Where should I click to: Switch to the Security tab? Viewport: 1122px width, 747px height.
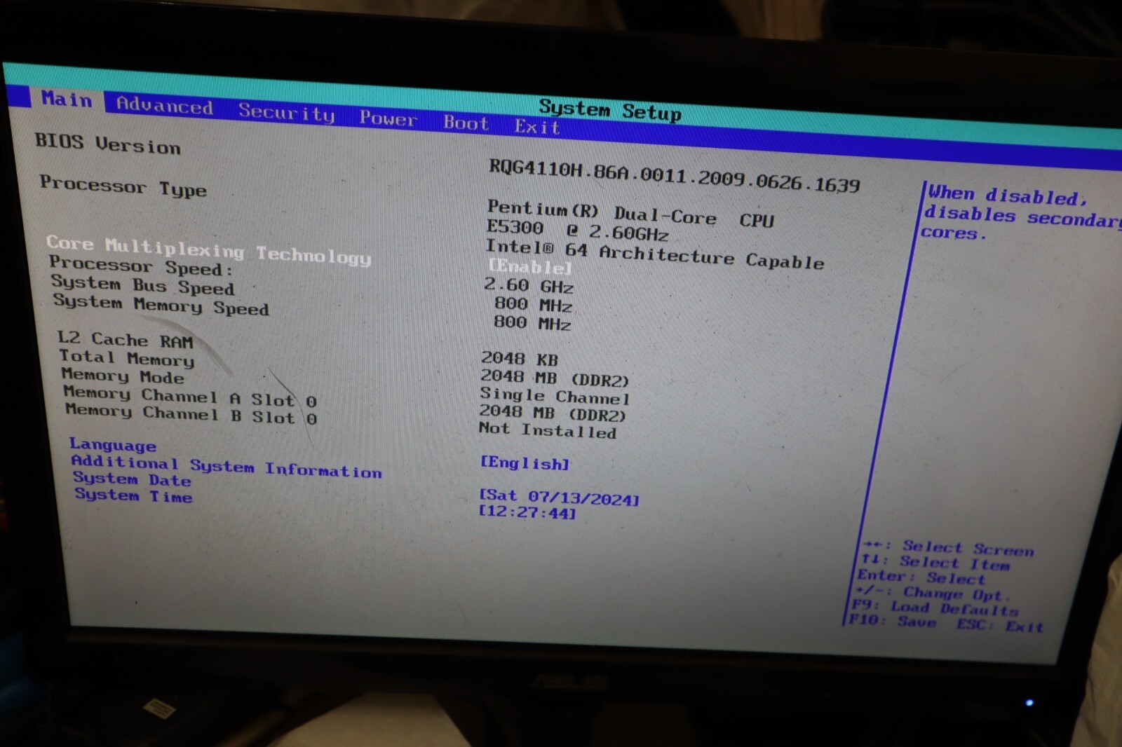(286, 112)
